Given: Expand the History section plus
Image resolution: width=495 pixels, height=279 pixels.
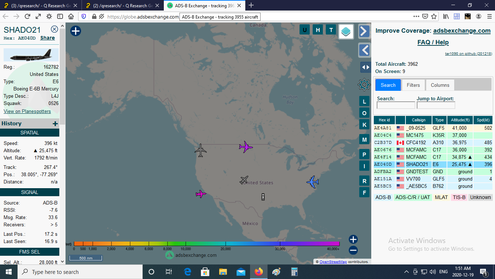Looking at the screenshot, I should [x=55, y=124].
